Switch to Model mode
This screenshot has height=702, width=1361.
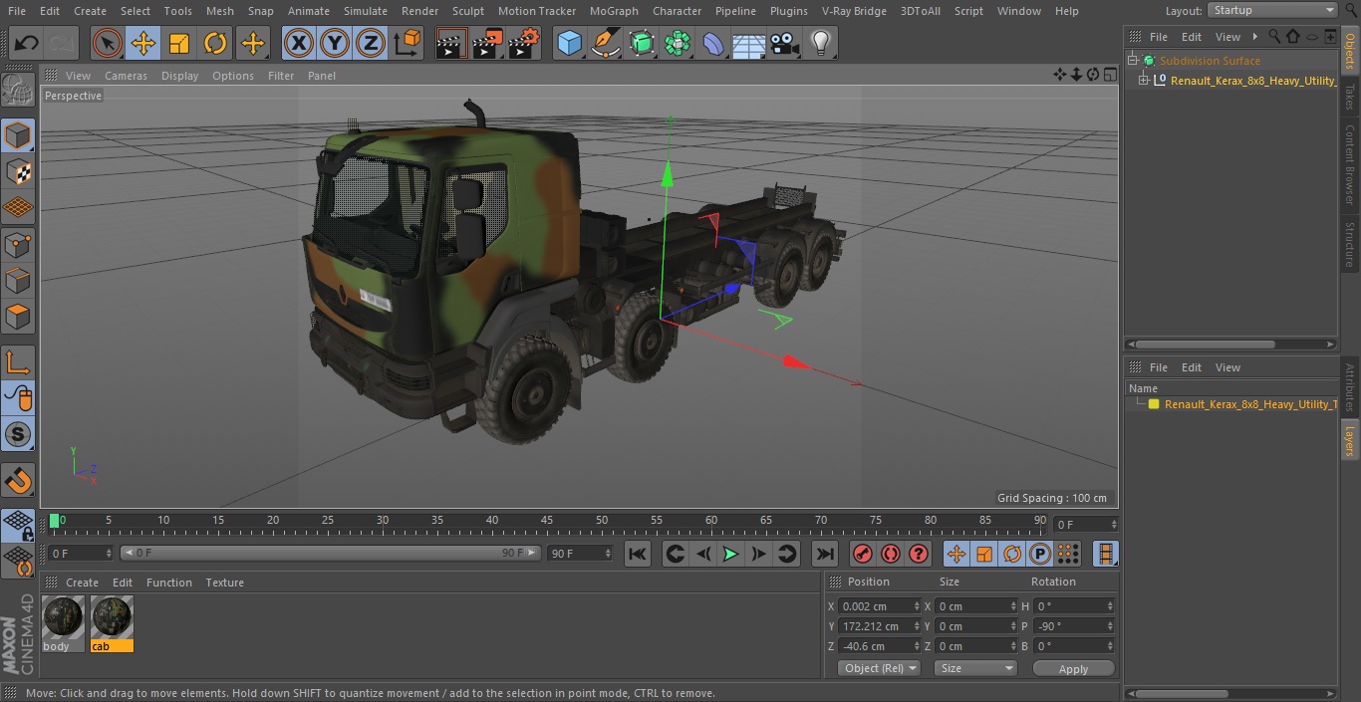tap(18, 135)
